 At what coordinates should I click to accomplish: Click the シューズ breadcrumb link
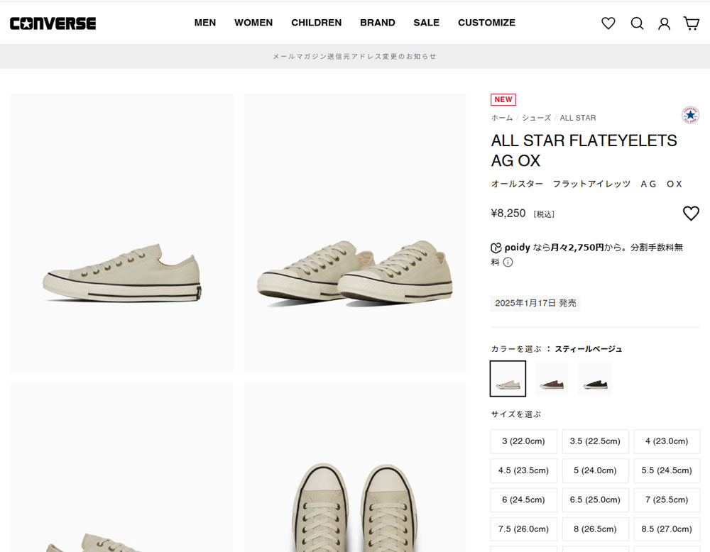coord(536,118)
